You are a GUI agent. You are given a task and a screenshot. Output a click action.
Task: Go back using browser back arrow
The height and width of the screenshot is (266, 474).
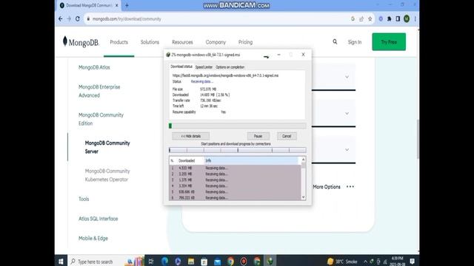coord(61,18)
